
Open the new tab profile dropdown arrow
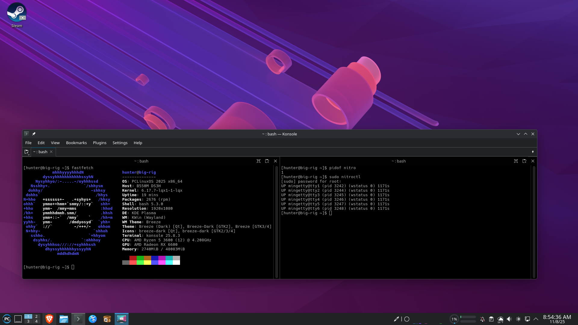(29, 155)
